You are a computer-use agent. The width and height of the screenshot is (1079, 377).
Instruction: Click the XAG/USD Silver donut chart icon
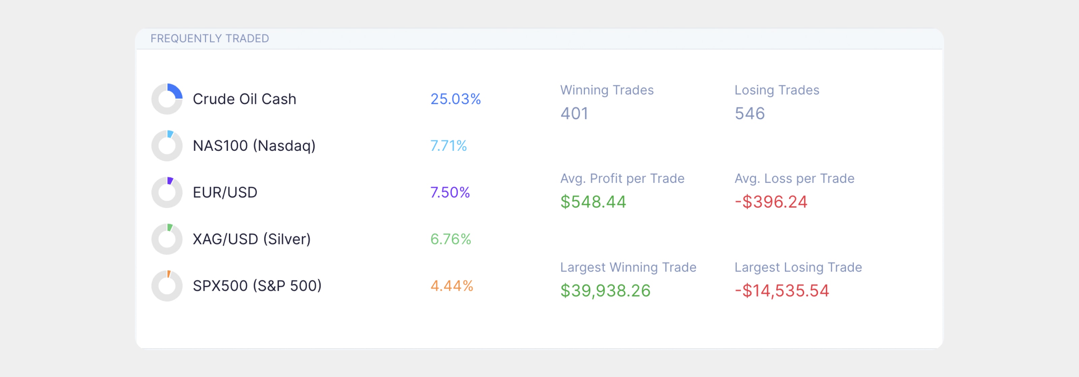point(167,239)
